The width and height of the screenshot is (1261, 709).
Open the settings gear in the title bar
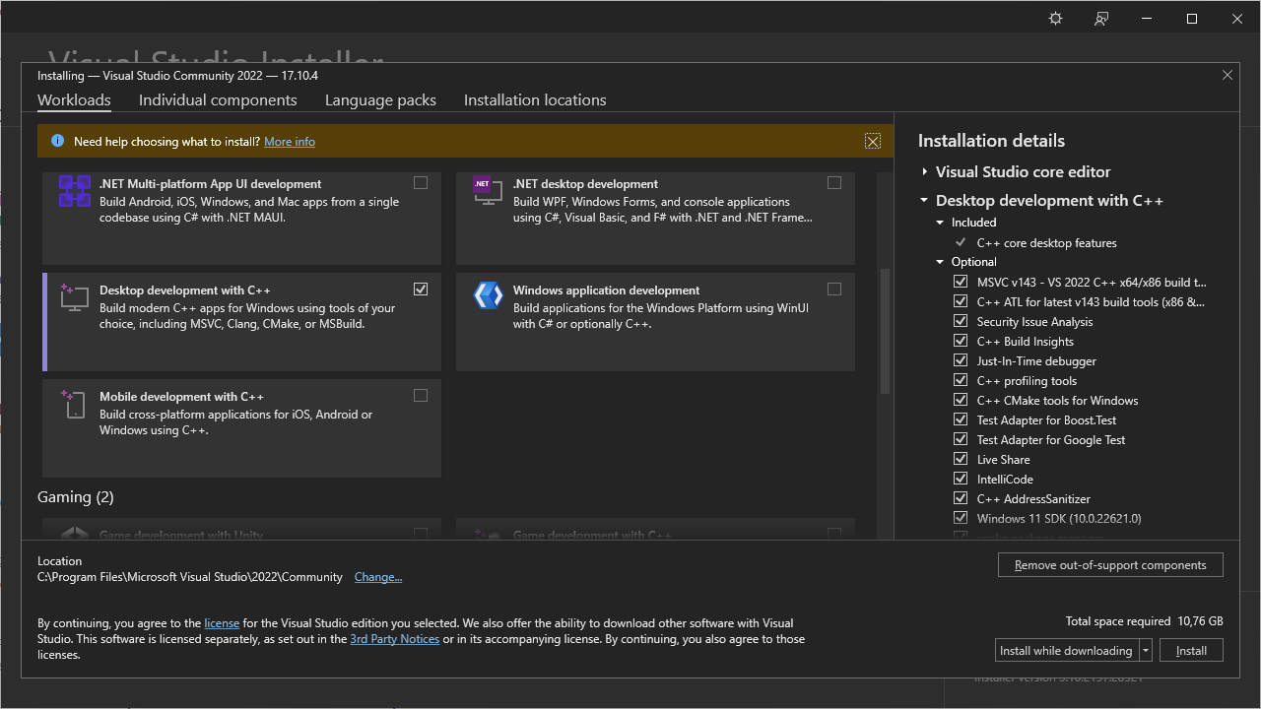point(1055,19)
